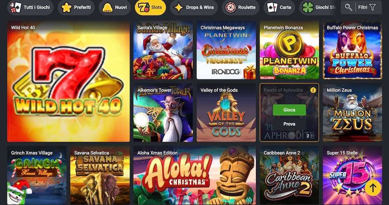Image resolution: width=389 pixels, height=205 pixels.
Task: Click the roulette wheel icon
Action: (231, 7)
